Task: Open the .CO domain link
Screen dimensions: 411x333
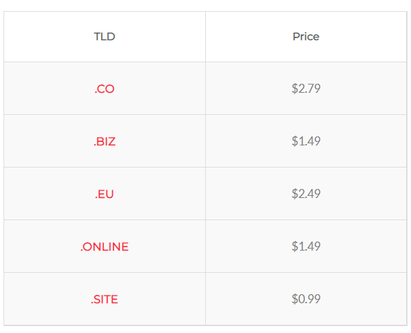Action: (x=105, y=89)
